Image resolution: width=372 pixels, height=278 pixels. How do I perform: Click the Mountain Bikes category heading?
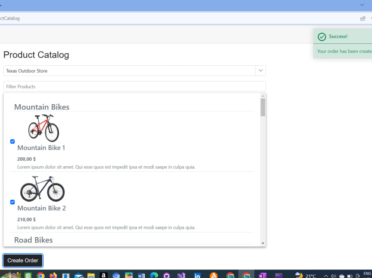(x=42, y=107)
